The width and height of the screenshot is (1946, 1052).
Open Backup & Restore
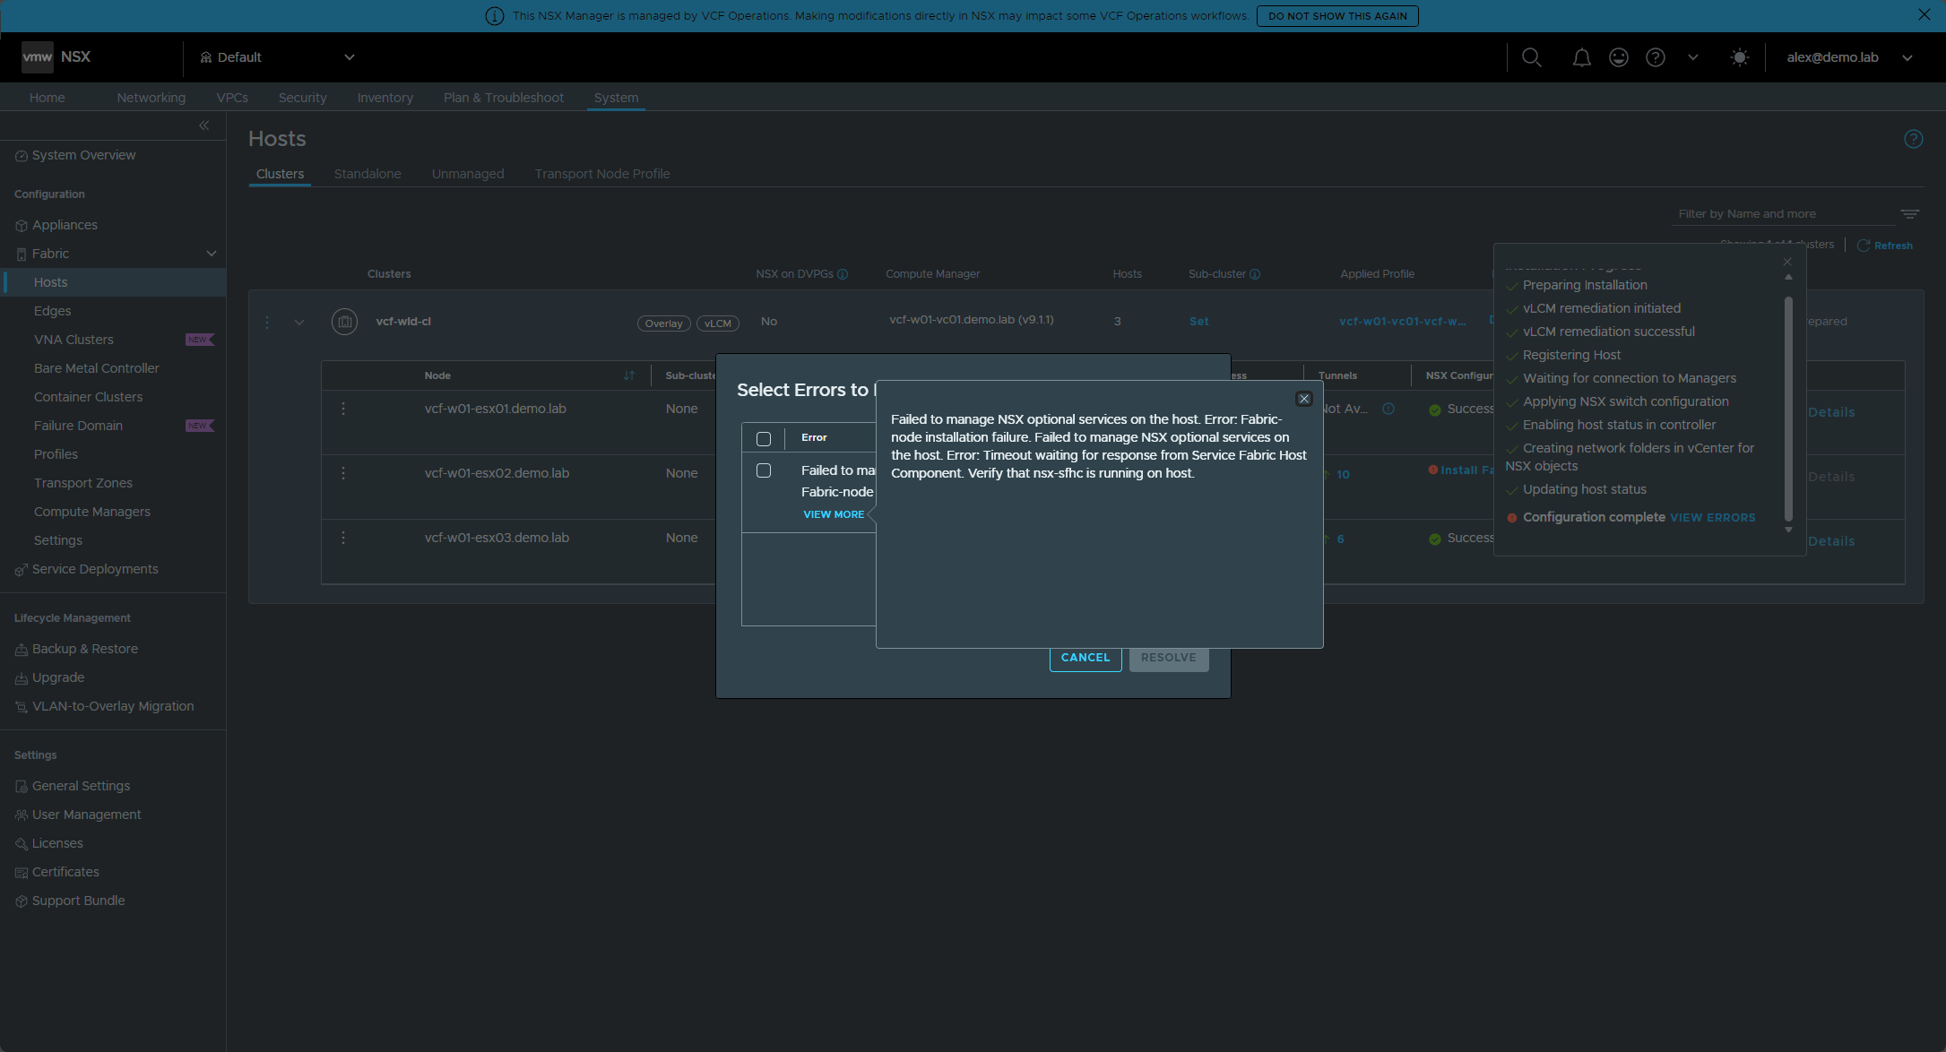point(85,649)
